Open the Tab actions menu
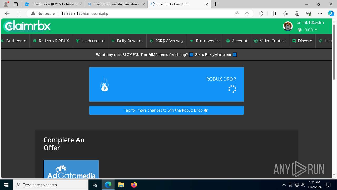 pos(16,4)
